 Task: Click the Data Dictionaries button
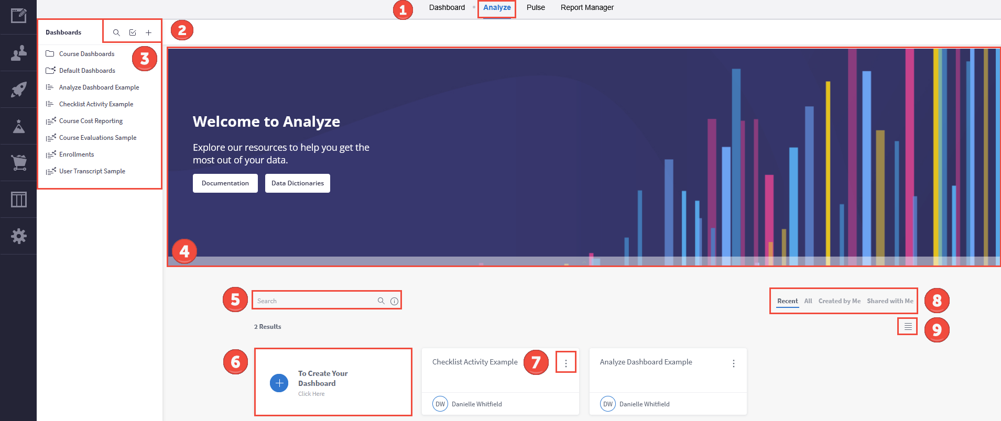(298, 183)
